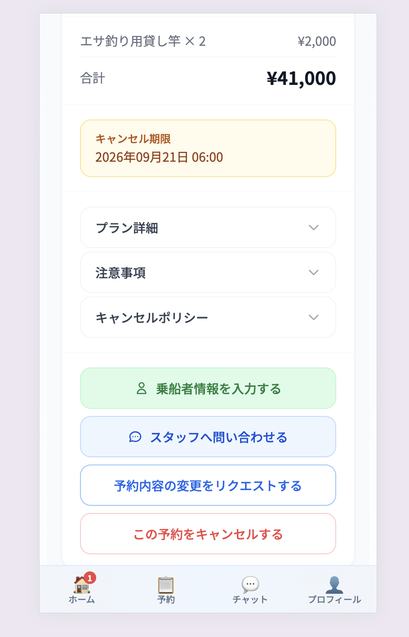Expand the 注意事項 chevron arrow
This screenshot has height=637, width=409.
[314, 273]
